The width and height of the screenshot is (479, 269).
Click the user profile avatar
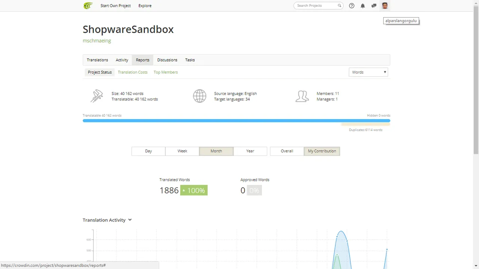click(385, 6)
